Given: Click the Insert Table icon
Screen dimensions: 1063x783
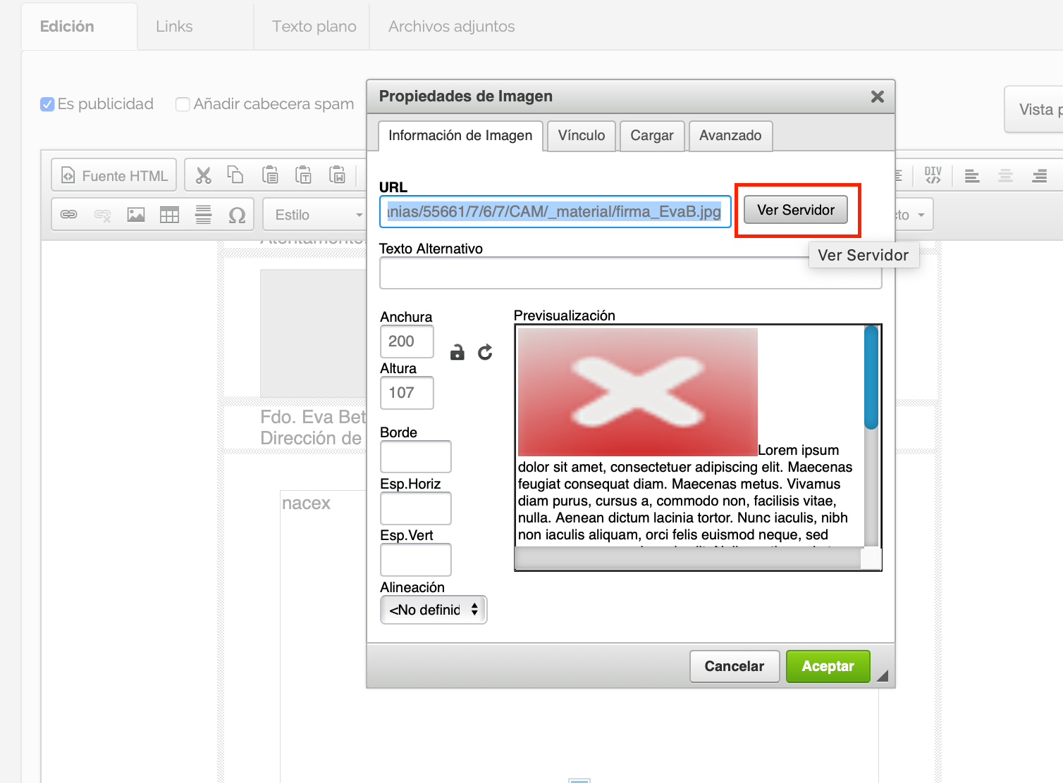Looking at the screenshot, I should click(x=169, y=215).
